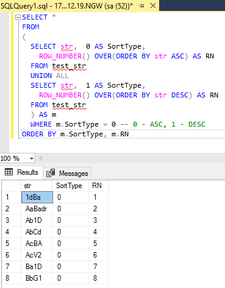Switch to the Results tab
Screen dimensions: 225x288
[21, 172]
